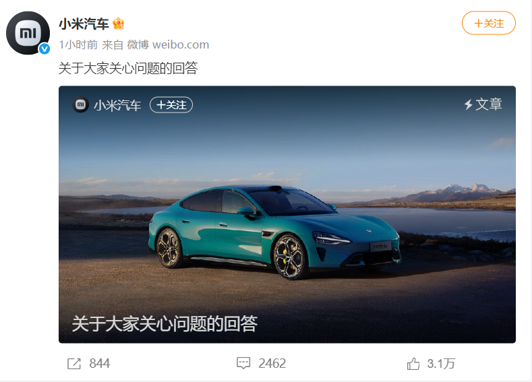Viewport: 532px width, 382px height.
Task: Click the small MI logo inside article card
Action: coord(81,104)
